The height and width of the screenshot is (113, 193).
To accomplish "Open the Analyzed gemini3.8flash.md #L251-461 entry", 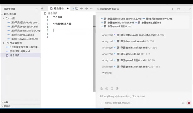I will (x=131, y=67).
